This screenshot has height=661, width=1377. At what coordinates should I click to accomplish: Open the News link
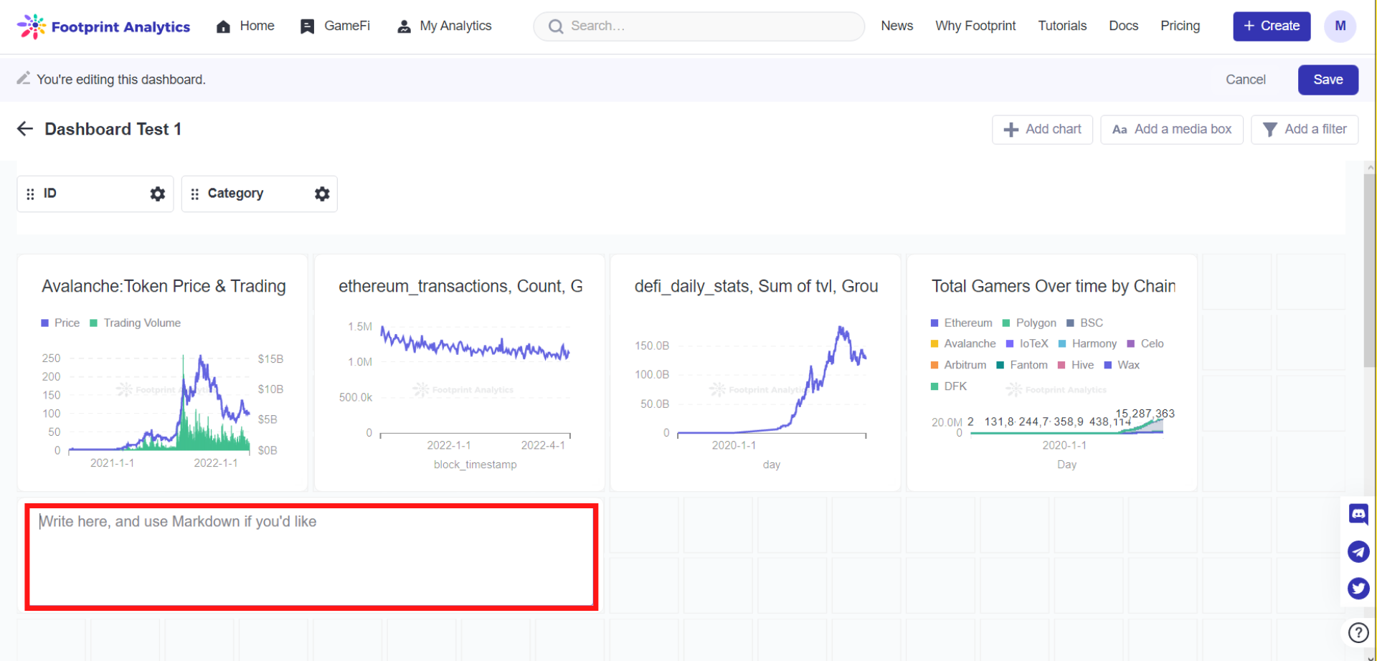point(896,26)
